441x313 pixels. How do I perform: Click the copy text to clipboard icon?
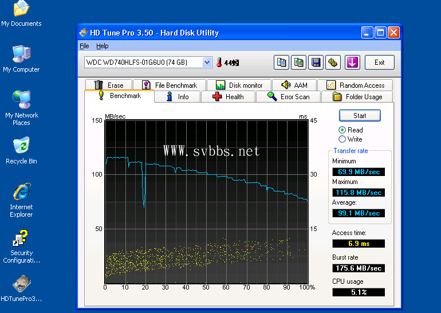coord(281,62)
